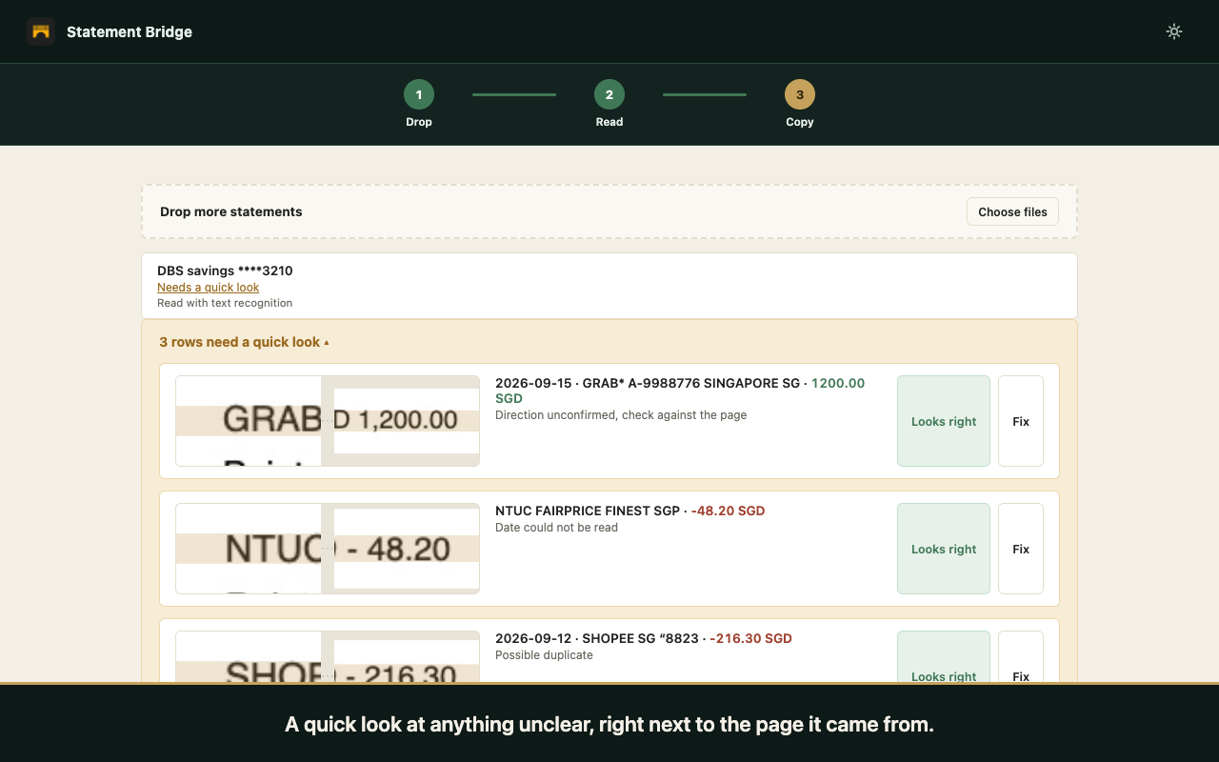
Task: Click the 'Read with text recognition' note
Action: pos(225,303)
